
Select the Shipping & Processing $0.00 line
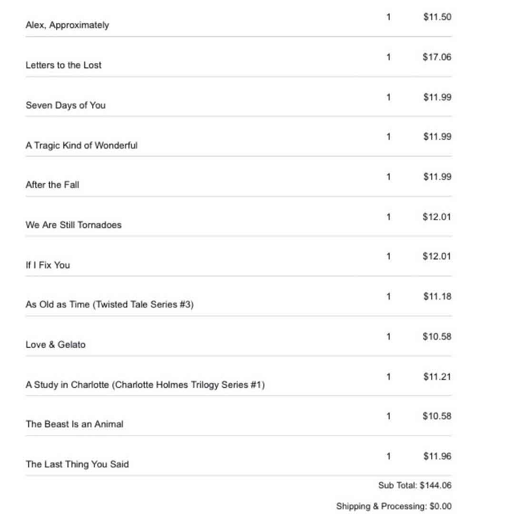click(394, 506)
